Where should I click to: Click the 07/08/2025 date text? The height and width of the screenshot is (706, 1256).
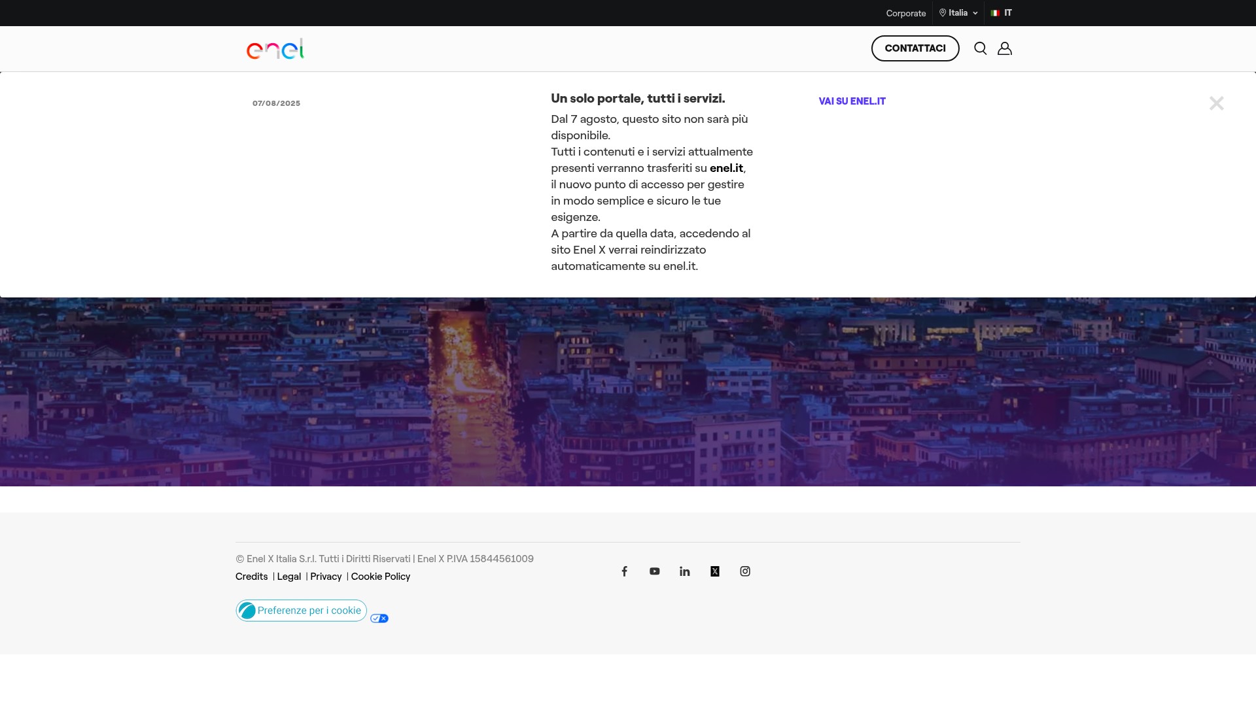click(x=276, y=103)
